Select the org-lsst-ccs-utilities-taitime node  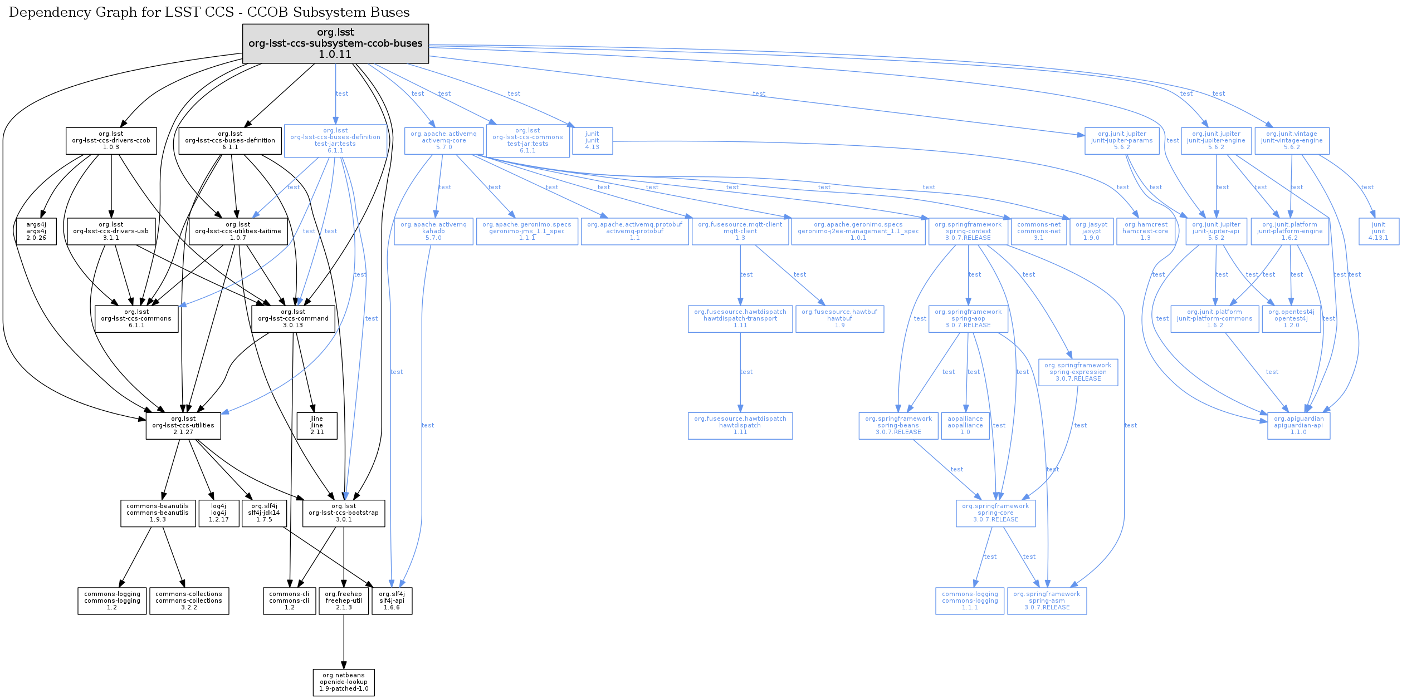[x=238, y=232]
